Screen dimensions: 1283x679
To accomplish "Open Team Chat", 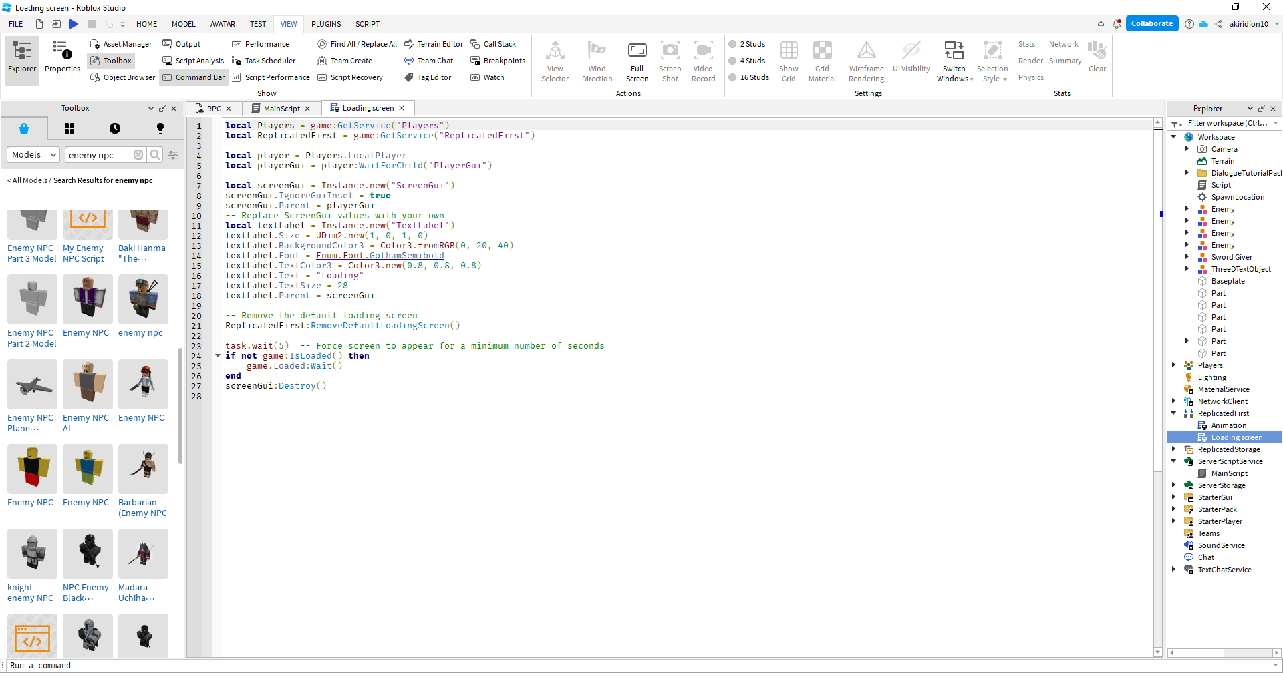I will (x=430, y=61).
